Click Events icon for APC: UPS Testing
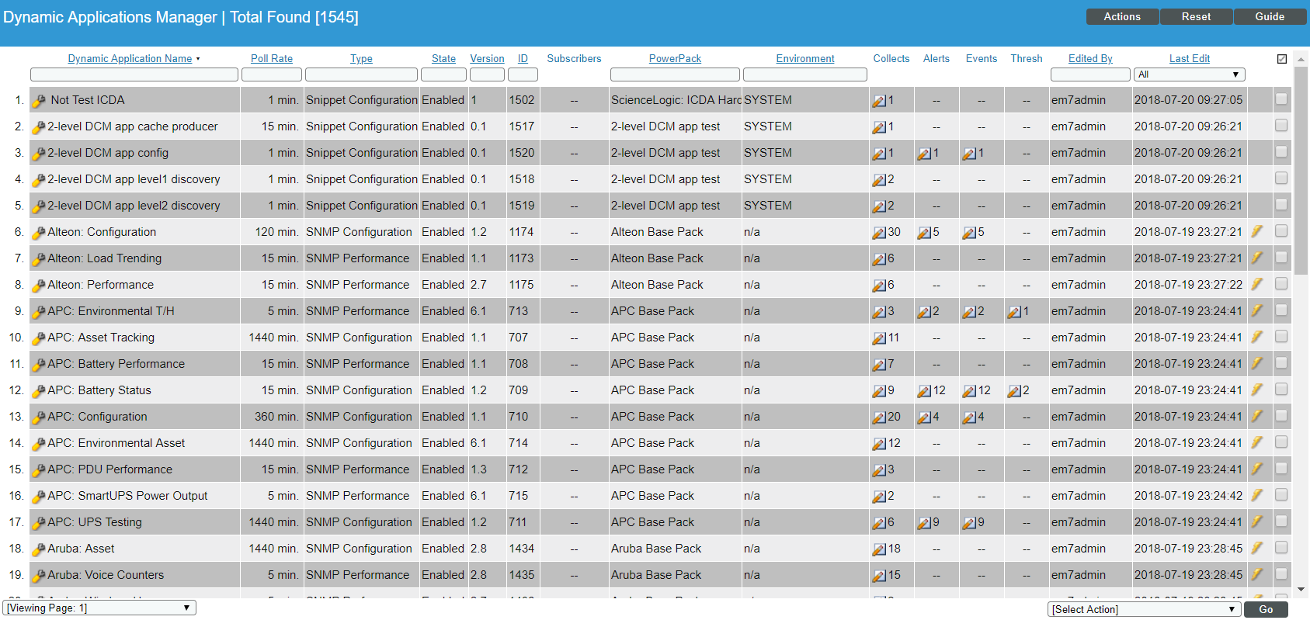Viewport: 1310px width, 620px height. point(969,523)
